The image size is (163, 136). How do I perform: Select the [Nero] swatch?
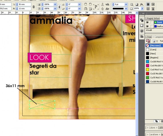[154, 53]
